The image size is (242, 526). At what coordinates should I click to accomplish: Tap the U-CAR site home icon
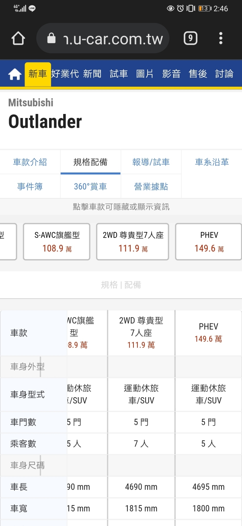coord(15,74)
